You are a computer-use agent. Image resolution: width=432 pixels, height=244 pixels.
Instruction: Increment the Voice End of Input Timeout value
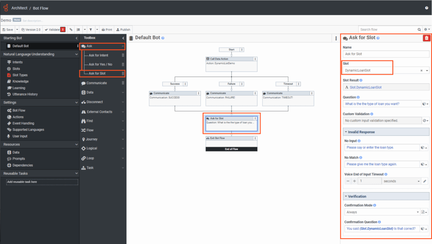(354, 180)
